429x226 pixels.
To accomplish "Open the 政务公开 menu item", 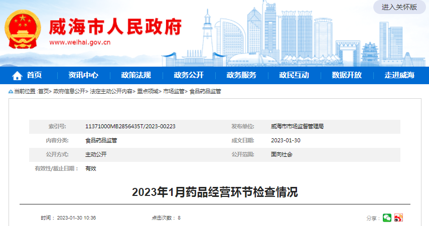I will (x=189, y=75).
